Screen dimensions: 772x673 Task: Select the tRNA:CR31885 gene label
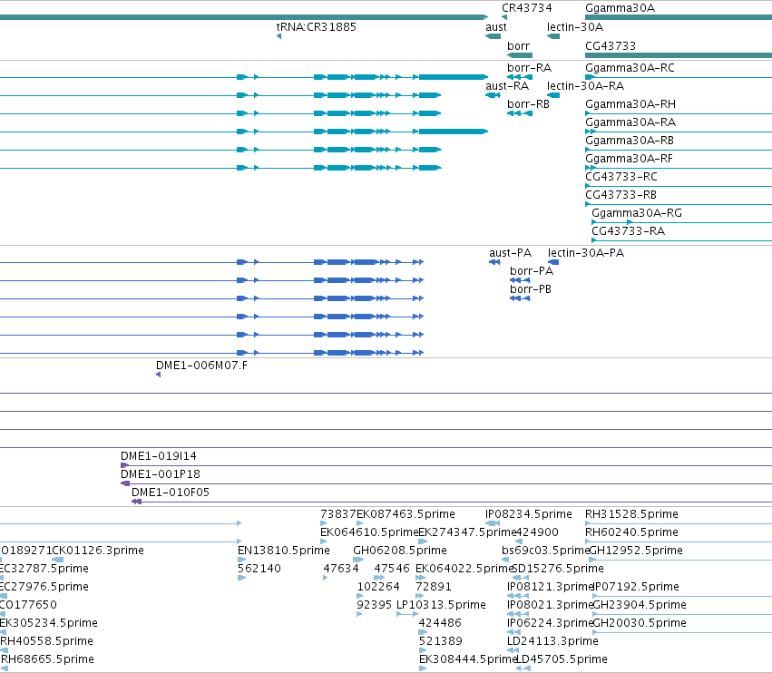[316, 27]
